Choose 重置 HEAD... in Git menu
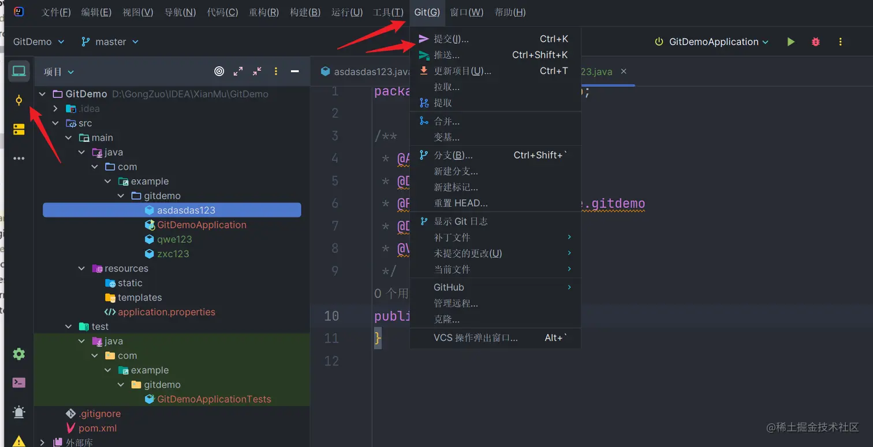The width and height of the screenshot is (873, 447). (495, 203)
